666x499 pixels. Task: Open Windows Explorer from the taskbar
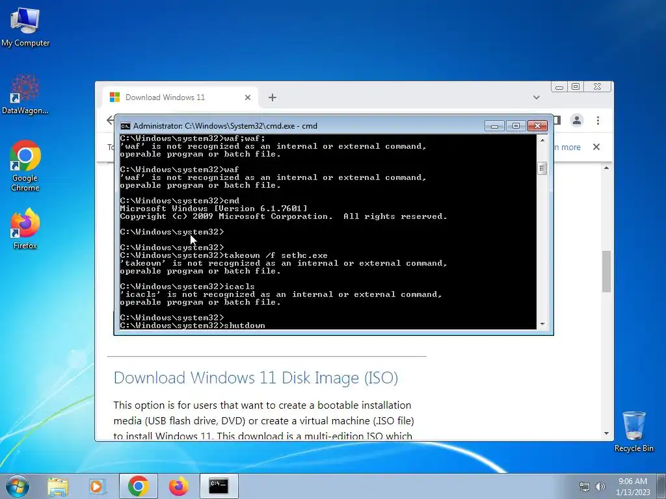pyautogui.click(x=58, y=486)
